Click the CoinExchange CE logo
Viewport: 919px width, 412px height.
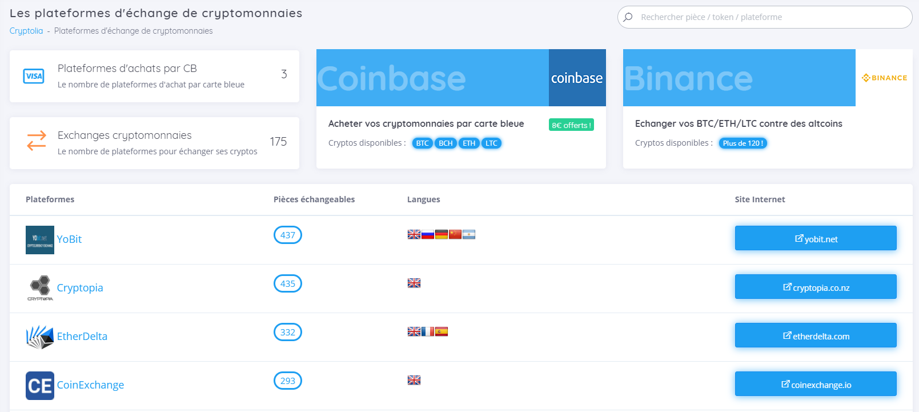coord(39,385)
